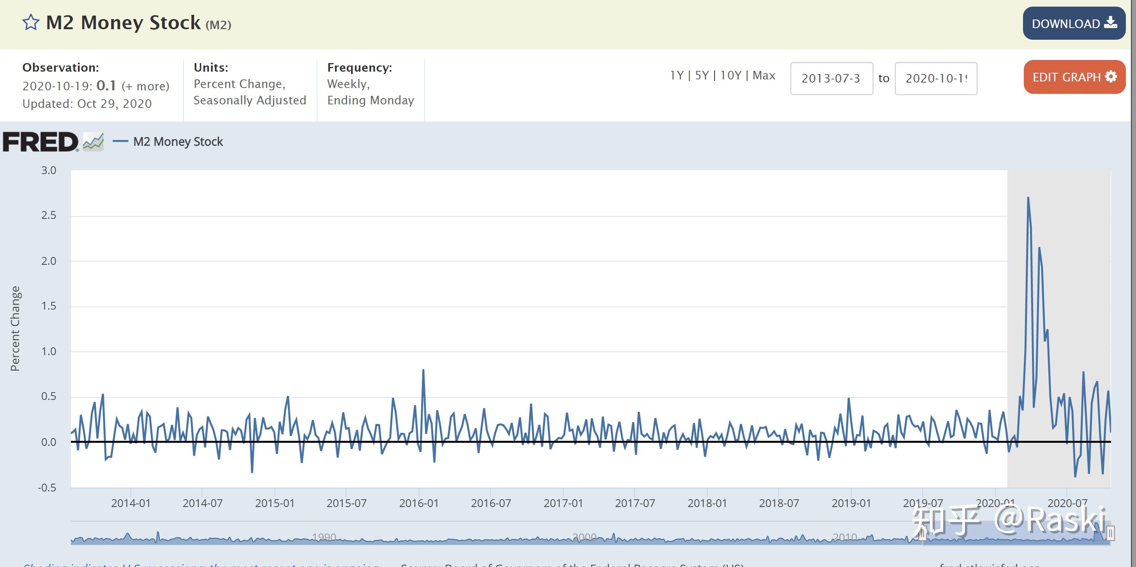1136x567 pixels.
Task: Click the '+ more' observations expander
Action: pyautogui.click(x=145, y=85)
